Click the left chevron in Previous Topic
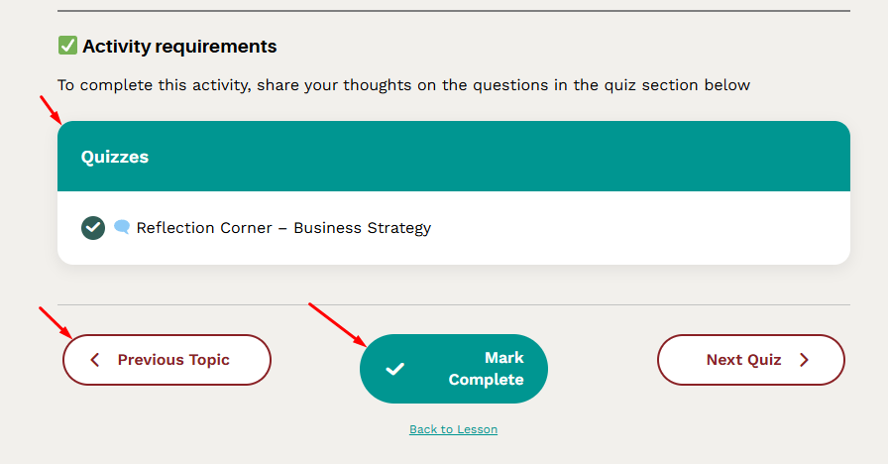The image size is (888, 464). (95, 360)
